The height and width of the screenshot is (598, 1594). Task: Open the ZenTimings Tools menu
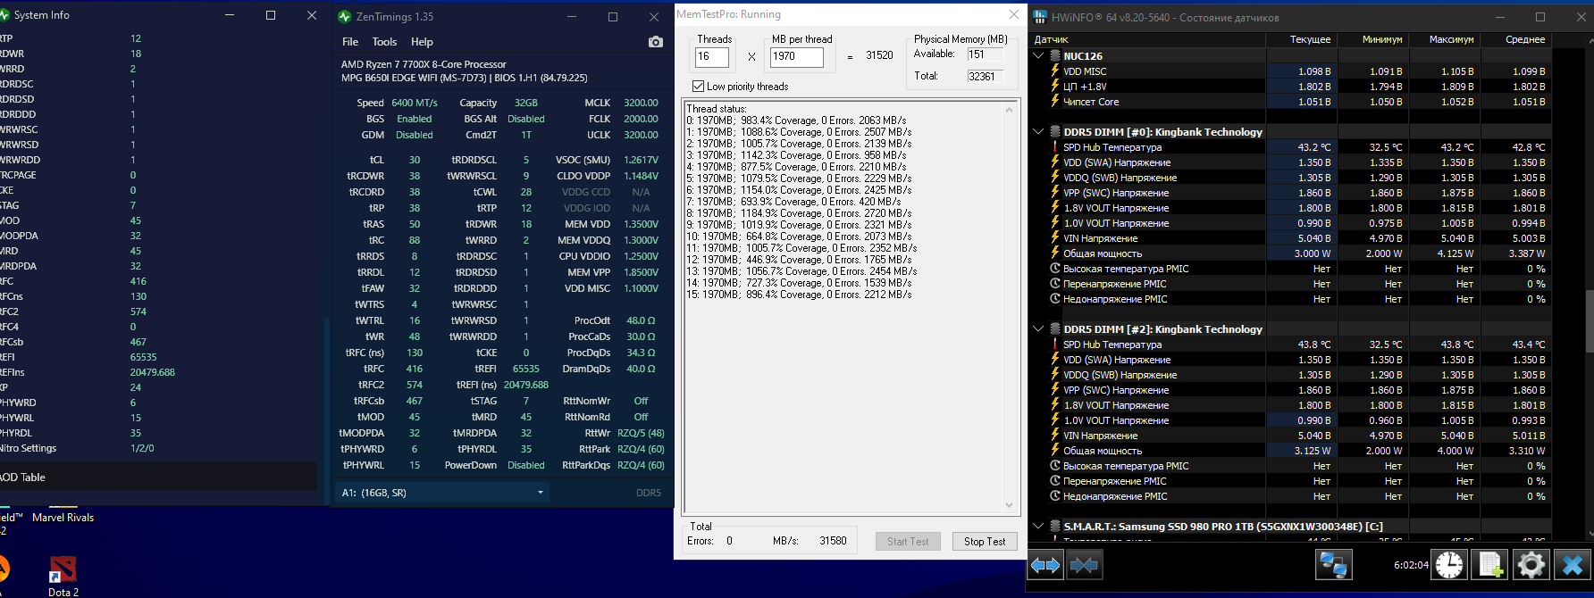(x=384, y=42)
